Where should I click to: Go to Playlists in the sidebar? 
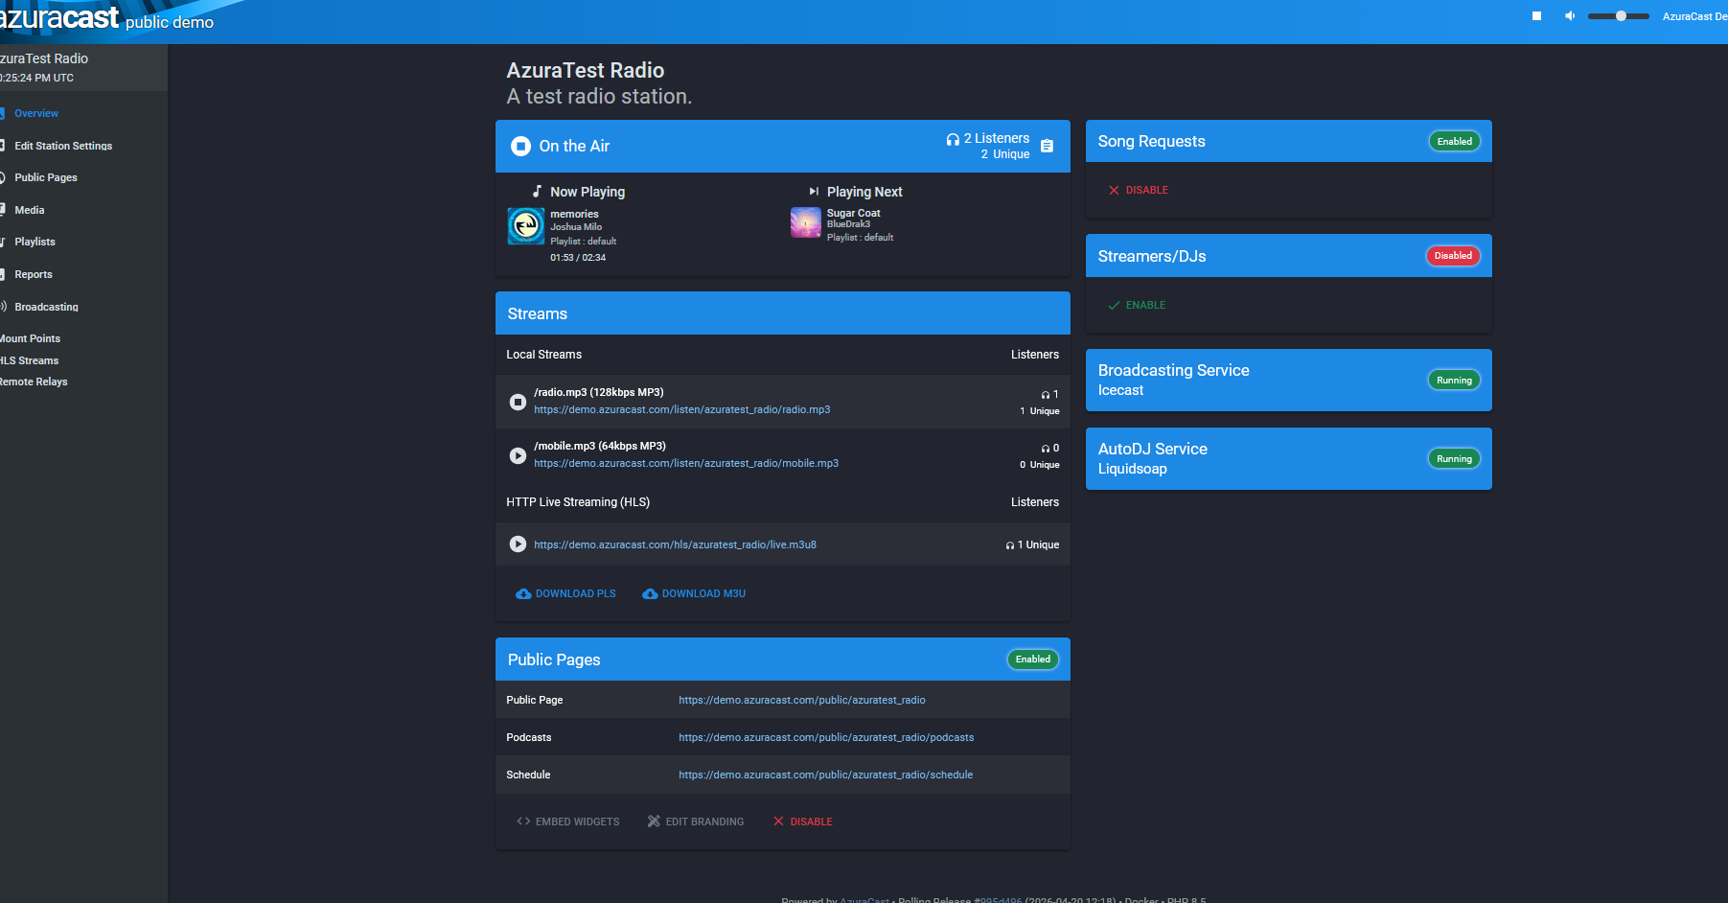[35, 242]
